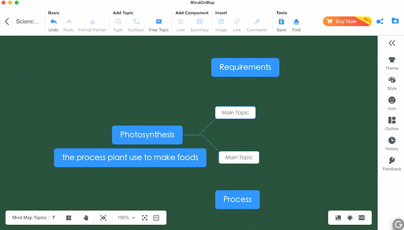Viewport: 404px width, 230px height.
Task: Click the Save icon in Tools
Action: tap(281, 22)
